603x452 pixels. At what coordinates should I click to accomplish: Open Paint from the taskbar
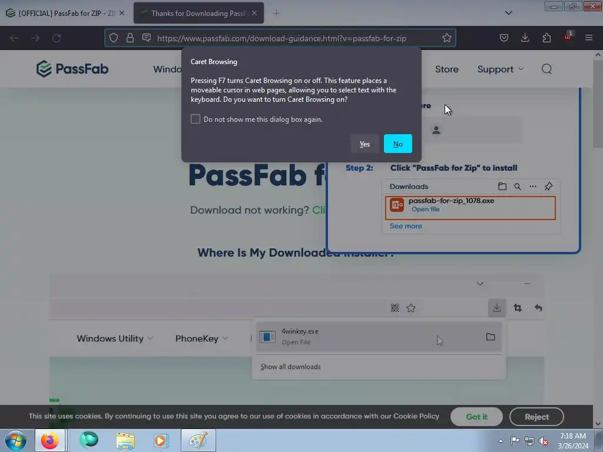pos(198,440)
